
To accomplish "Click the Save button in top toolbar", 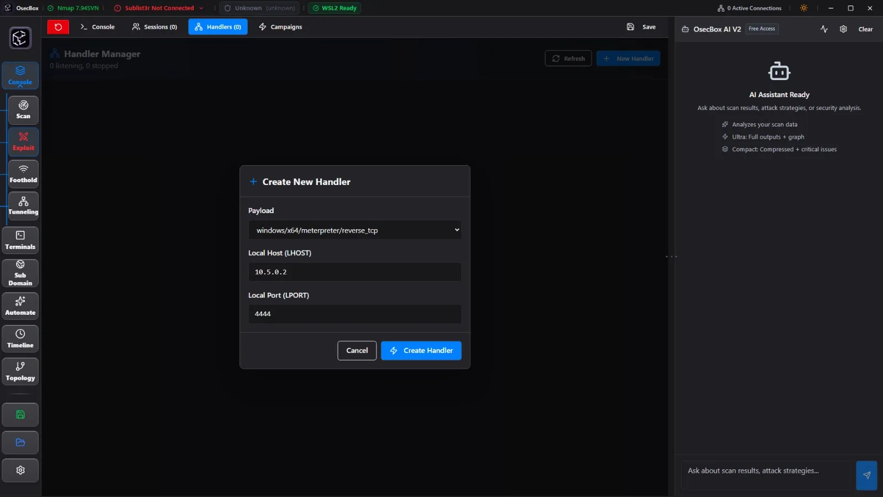I will click(641, 27).
